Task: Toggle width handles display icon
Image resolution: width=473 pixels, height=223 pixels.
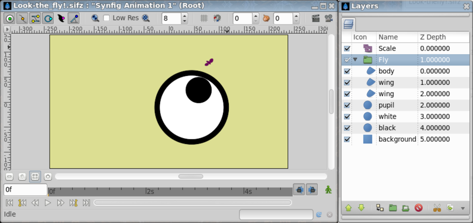Action: click(x=61, y=19)
